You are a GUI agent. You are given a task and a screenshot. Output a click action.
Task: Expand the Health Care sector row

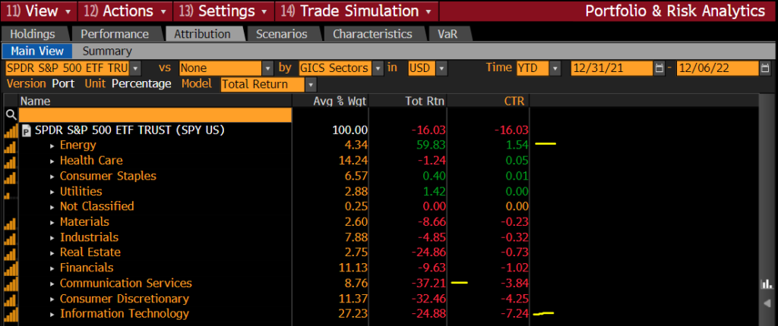tap(52, 161)
